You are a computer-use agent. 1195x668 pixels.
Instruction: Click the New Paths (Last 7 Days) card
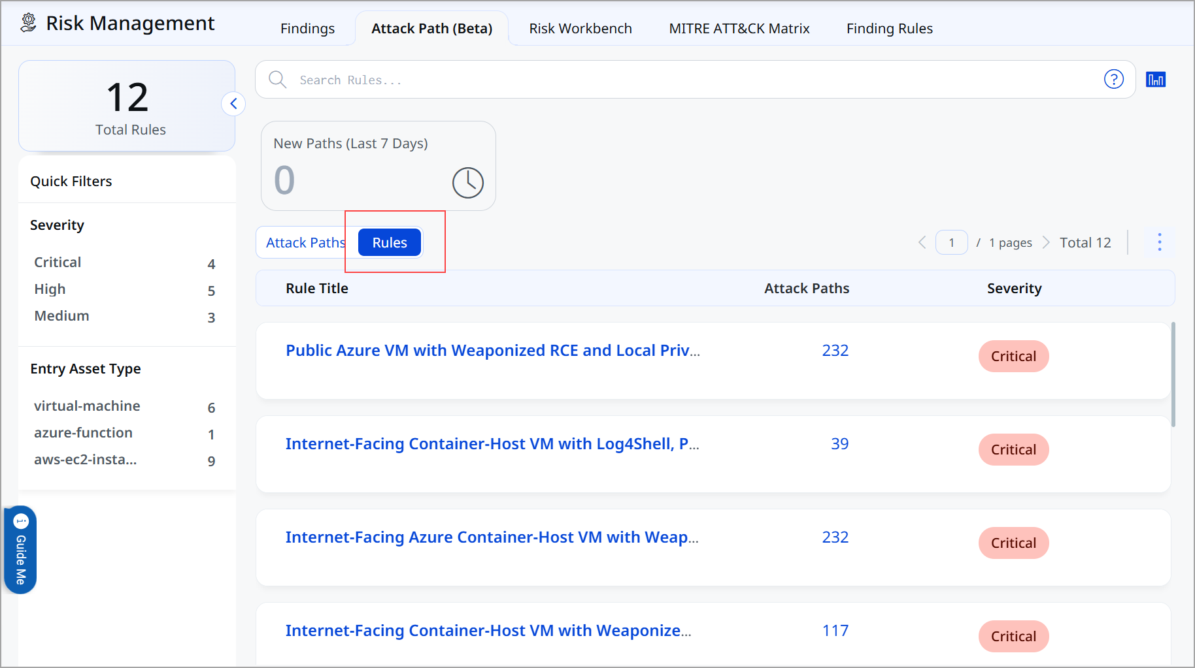[379, 166]
